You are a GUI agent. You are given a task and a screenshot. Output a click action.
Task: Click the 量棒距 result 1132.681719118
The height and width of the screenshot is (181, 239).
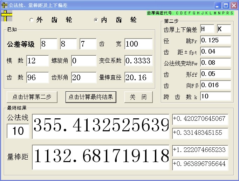pos(101,157)
